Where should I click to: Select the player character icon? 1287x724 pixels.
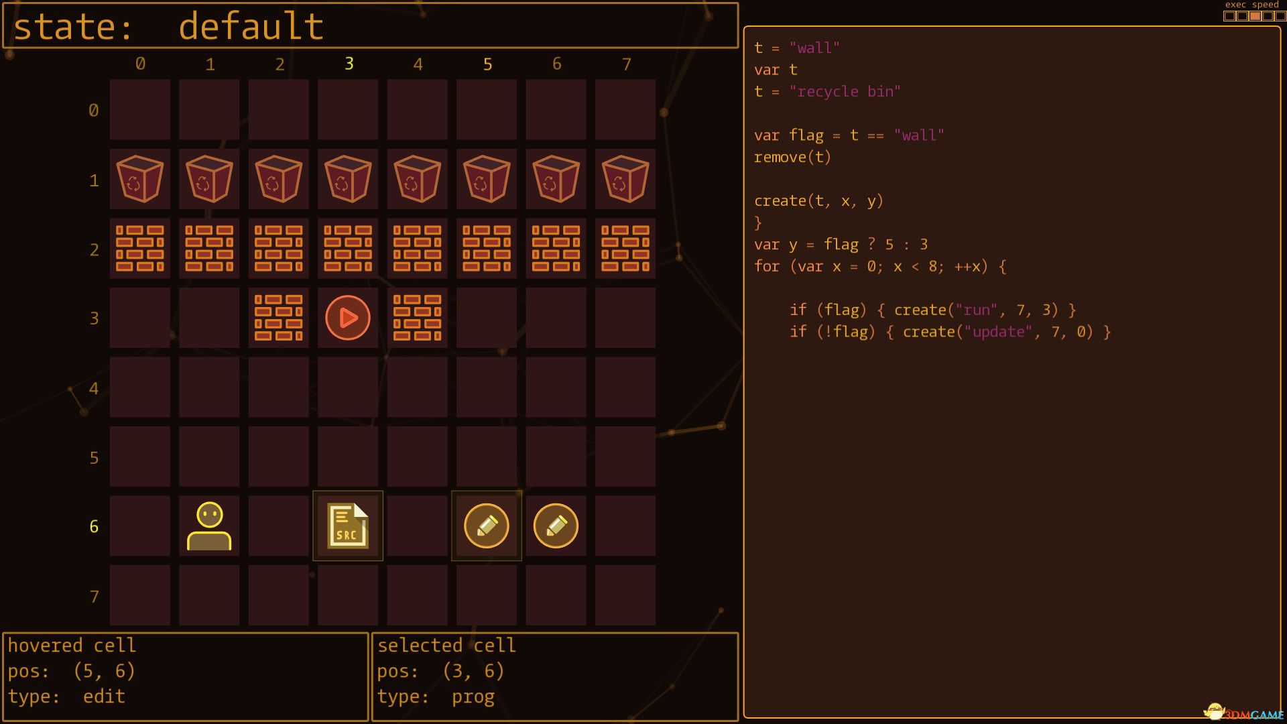pyautogui.click(x=209, y=526)
